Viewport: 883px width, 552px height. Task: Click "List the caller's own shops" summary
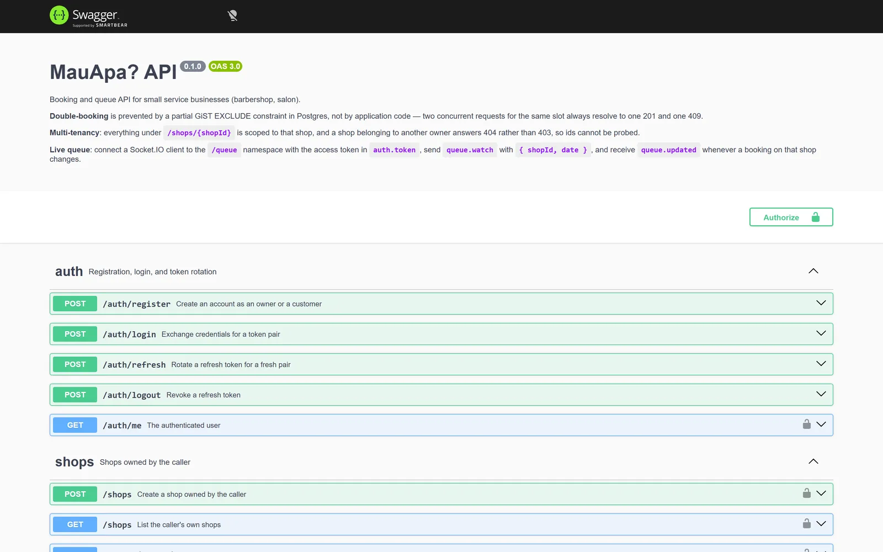[179, 525]
